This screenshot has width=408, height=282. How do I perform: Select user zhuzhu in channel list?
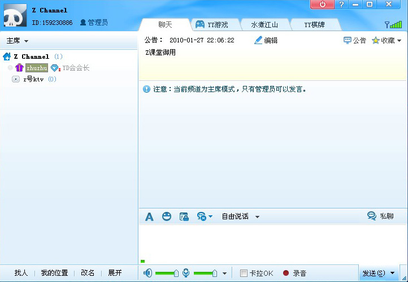click(37, 68)
